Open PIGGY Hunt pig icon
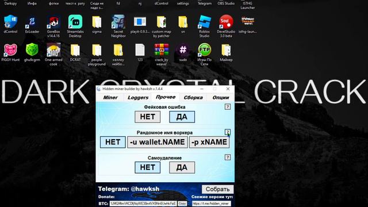The width and height of the screenshot is (368, 207). pos(10,50)
